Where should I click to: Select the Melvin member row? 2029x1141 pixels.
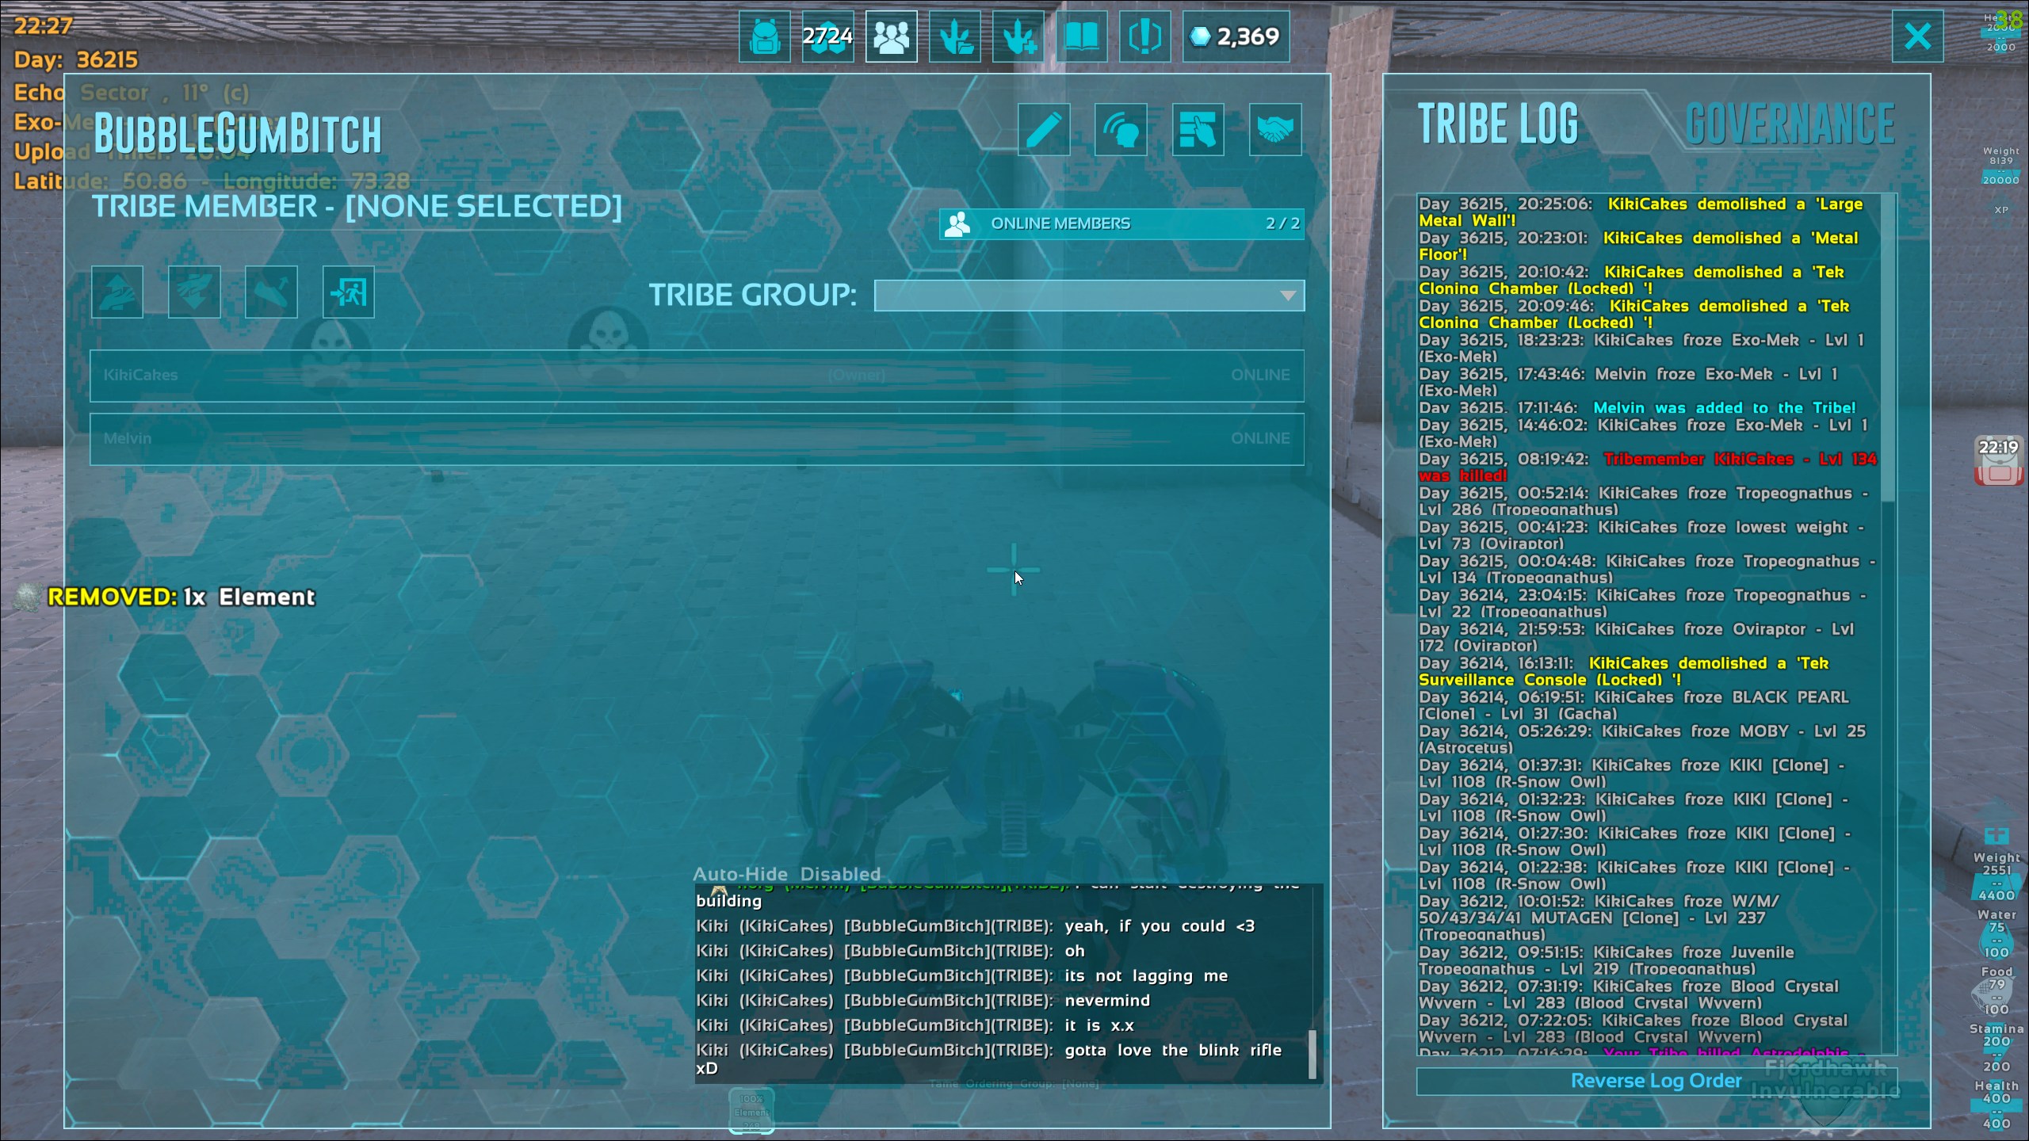[x=697, y=439]
